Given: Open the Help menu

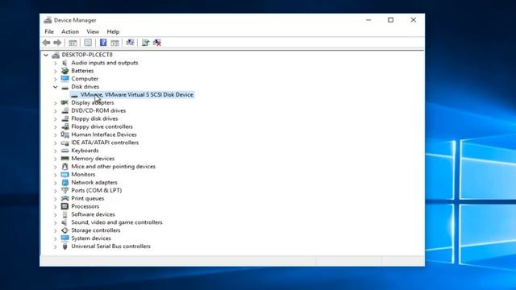Looking at the screenshot, I should tap(113, 31).
